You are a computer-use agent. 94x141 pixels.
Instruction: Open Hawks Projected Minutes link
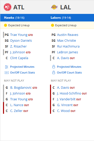22,67
